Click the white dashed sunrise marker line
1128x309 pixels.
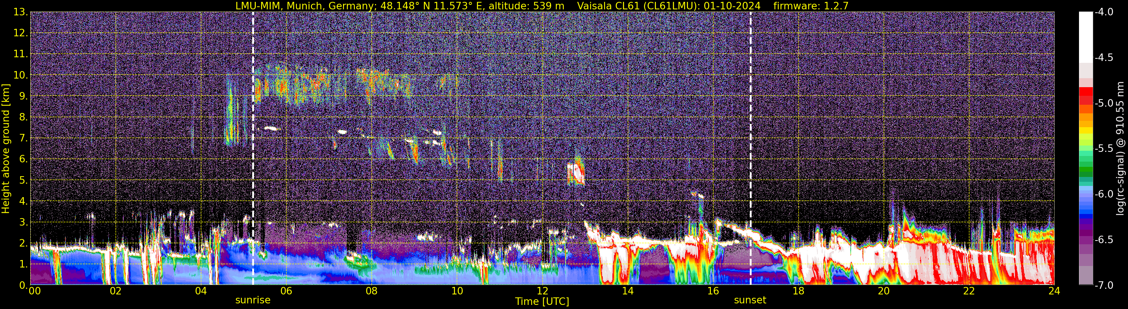tap(253, 149)
